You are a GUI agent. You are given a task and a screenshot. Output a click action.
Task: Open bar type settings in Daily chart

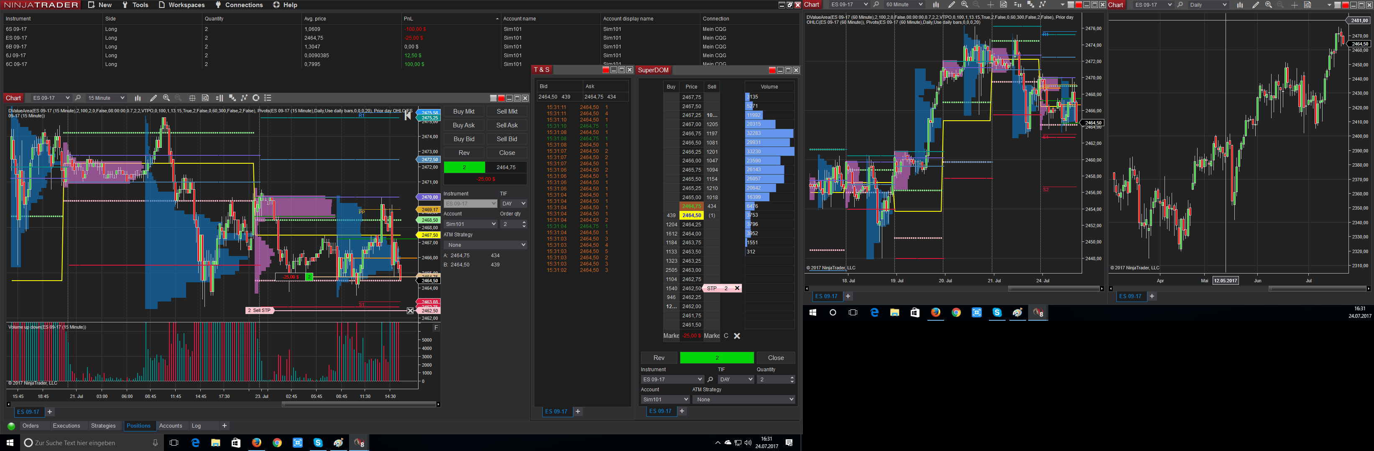pos(1240,5)
